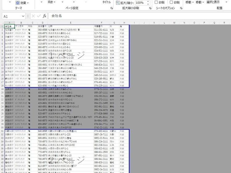Viewport: 231px width, 173px height.
Task: Open the Name Box dropdown arrow
Action: point(23,16)
